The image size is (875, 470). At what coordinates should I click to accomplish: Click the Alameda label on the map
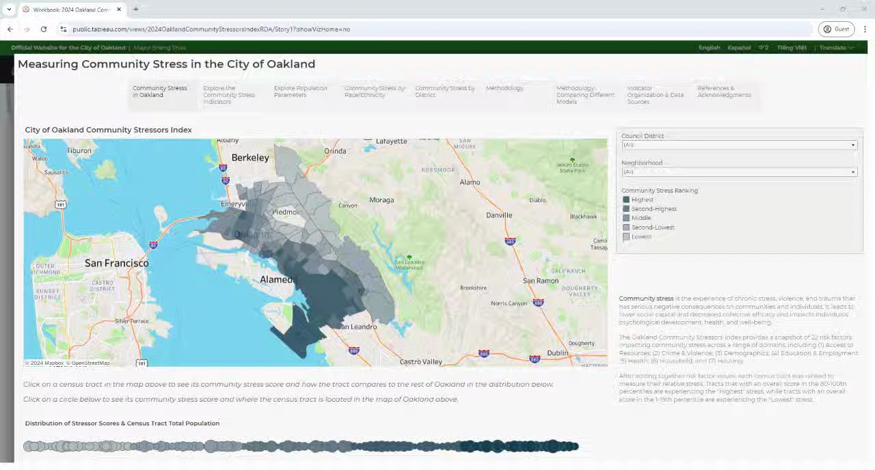pyautogui.click(x=278, y=279)
